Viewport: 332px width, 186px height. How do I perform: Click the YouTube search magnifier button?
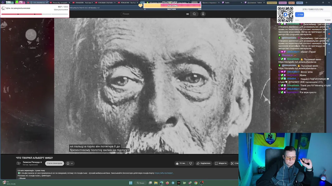click(x=194, y=14)
